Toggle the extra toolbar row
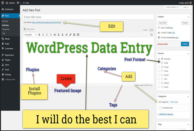The image size is (194, 131). pyautogui.click(x=78, y=35)
